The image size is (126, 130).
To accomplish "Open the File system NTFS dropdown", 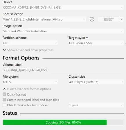I will click(30, 82).
